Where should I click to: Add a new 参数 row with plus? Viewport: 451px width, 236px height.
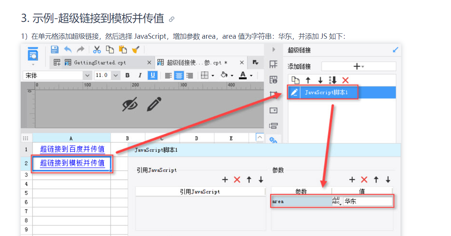pos(352,180)
